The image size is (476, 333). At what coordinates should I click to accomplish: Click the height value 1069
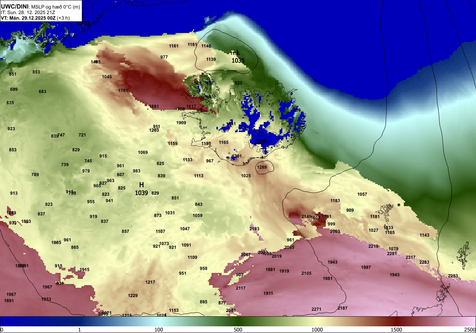(143, 152)
